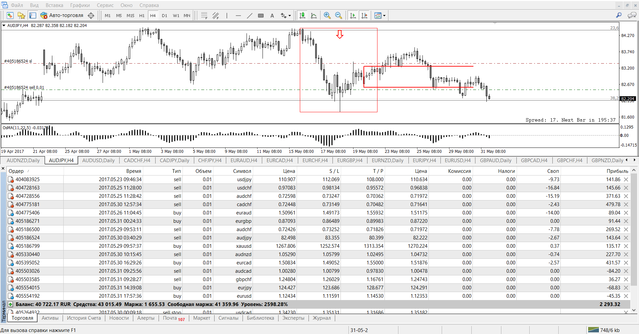This screenshot has width=639, height=334.
Task: Switch to the GBPCAD,H4 chart tab
Action: (534, 161)
